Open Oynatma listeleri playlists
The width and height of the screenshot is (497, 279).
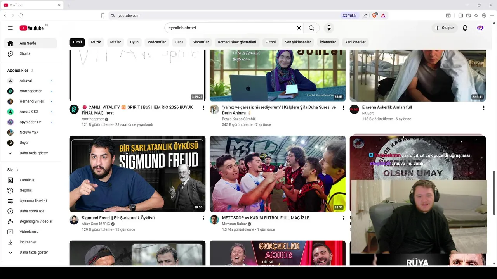tap(30, 201)
